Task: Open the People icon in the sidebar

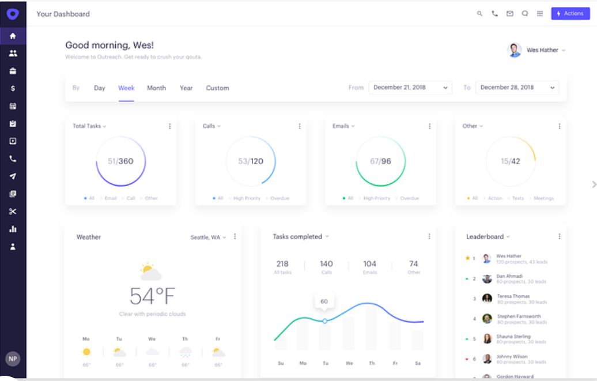Action: [x=13, y=53]
